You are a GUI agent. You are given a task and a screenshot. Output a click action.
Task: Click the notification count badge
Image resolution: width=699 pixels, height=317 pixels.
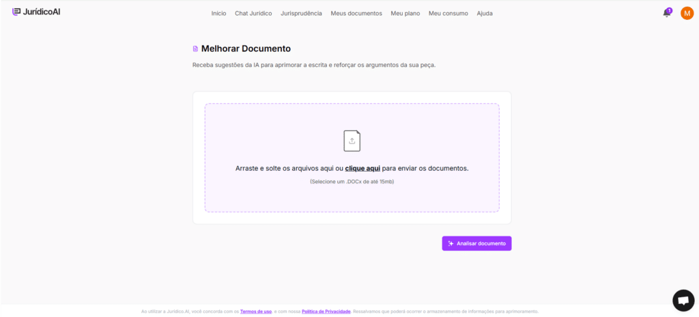pyautogui.click(x=670, y=10)
